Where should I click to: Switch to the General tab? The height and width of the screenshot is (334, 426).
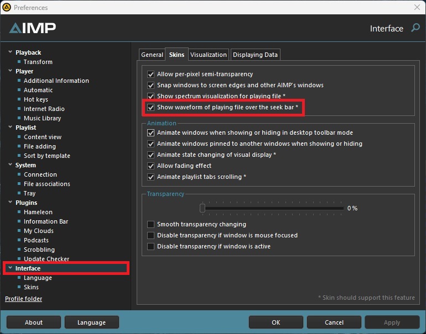coord(152,55)
